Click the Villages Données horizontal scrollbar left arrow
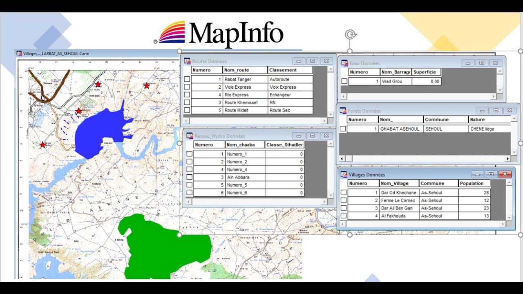The height and width of the screenshot is (294, 523). pyautogui.click(x=344, y=224)
